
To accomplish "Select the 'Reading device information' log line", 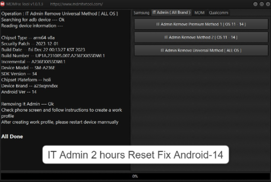I will click(32, 26).
